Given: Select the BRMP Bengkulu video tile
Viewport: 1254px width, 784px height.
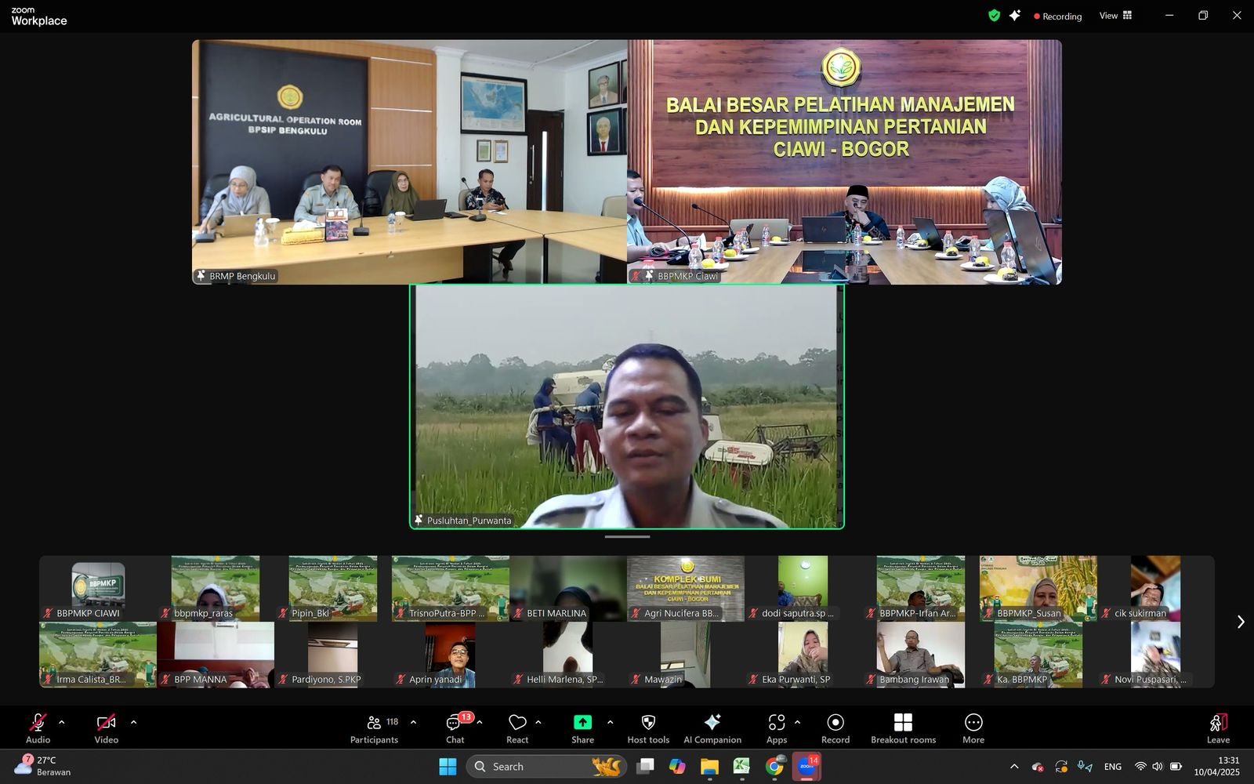Looking at the screenshot, I should click(409, 162).
